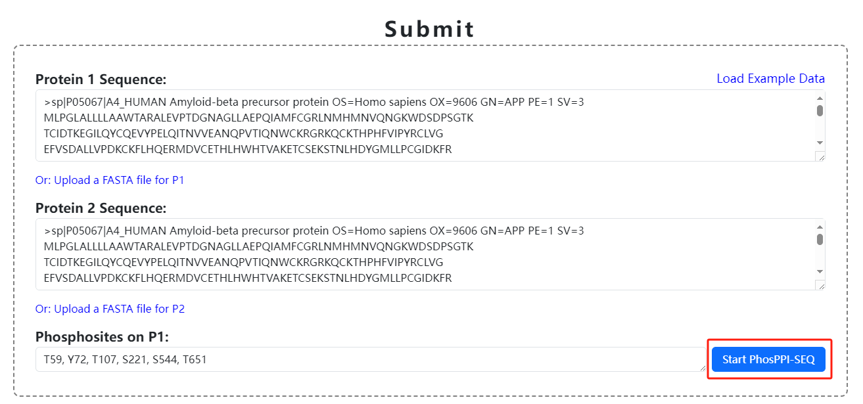The height and width of the screenshot is (404, 863).
Task: Click the Protein 1 box scrollbar thumb
Action: (820, 110)
